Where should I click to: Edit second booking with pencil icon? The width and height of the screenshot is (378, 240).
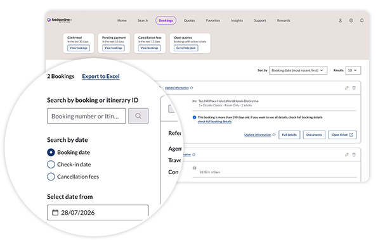(x=346, y=155)
